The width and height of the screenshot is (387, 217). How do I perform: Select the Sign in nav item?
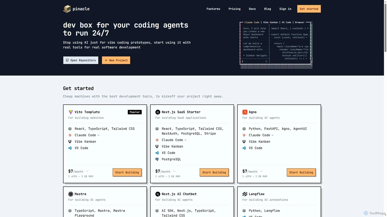point(285,9)
